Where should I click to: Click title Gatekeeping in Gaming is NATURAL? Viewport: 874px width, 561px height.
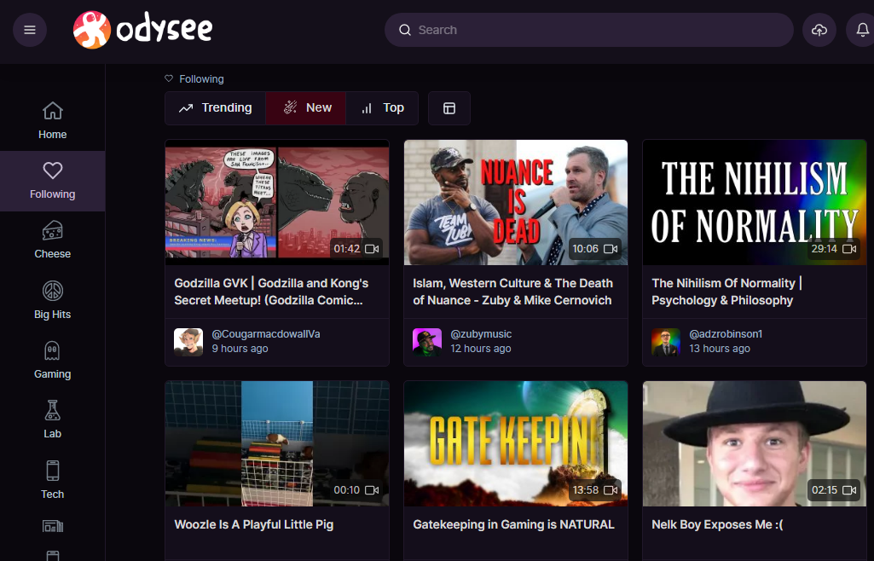(513, 524)
